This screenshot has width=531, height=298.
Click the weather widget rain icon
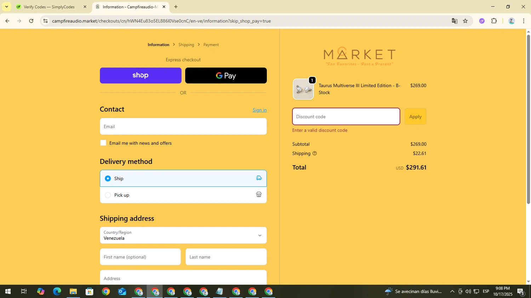pyautogui.click(x=389, y=292)
